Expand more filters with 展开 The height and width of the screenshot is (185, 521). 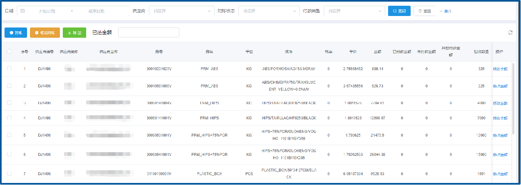445,11
